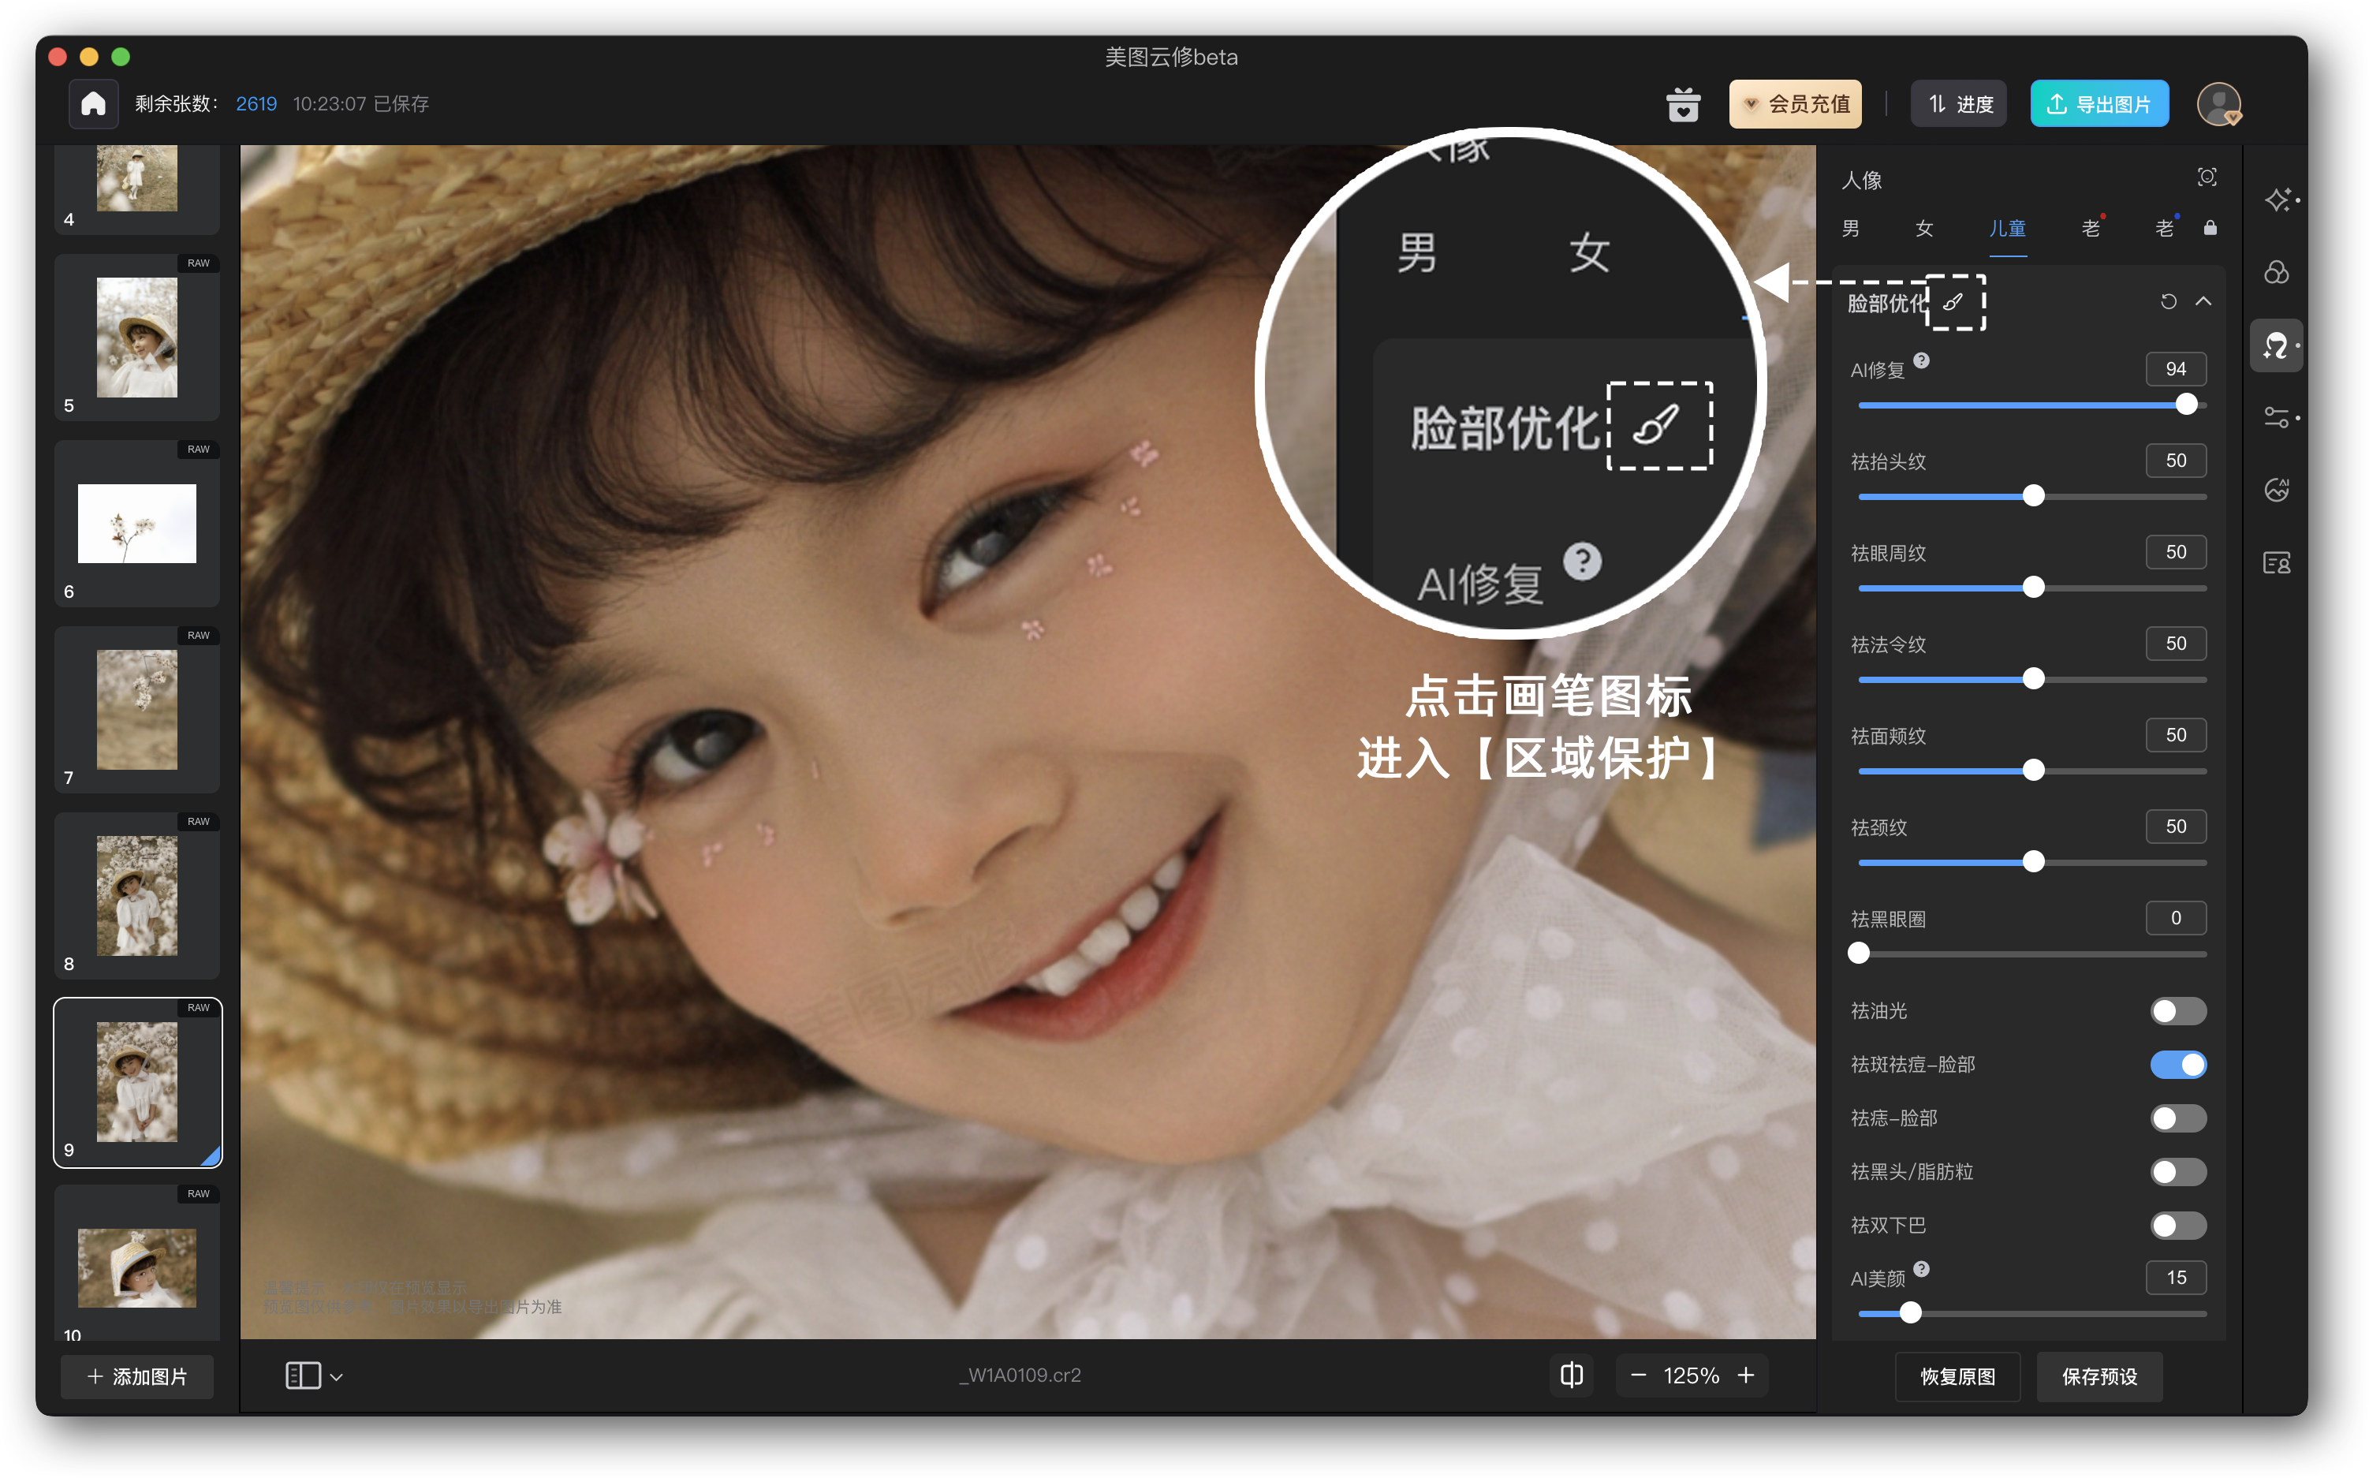Click the 祛法令纹 slider handle
The width and height of the screenshot is (2369, 1478).
2033,679
